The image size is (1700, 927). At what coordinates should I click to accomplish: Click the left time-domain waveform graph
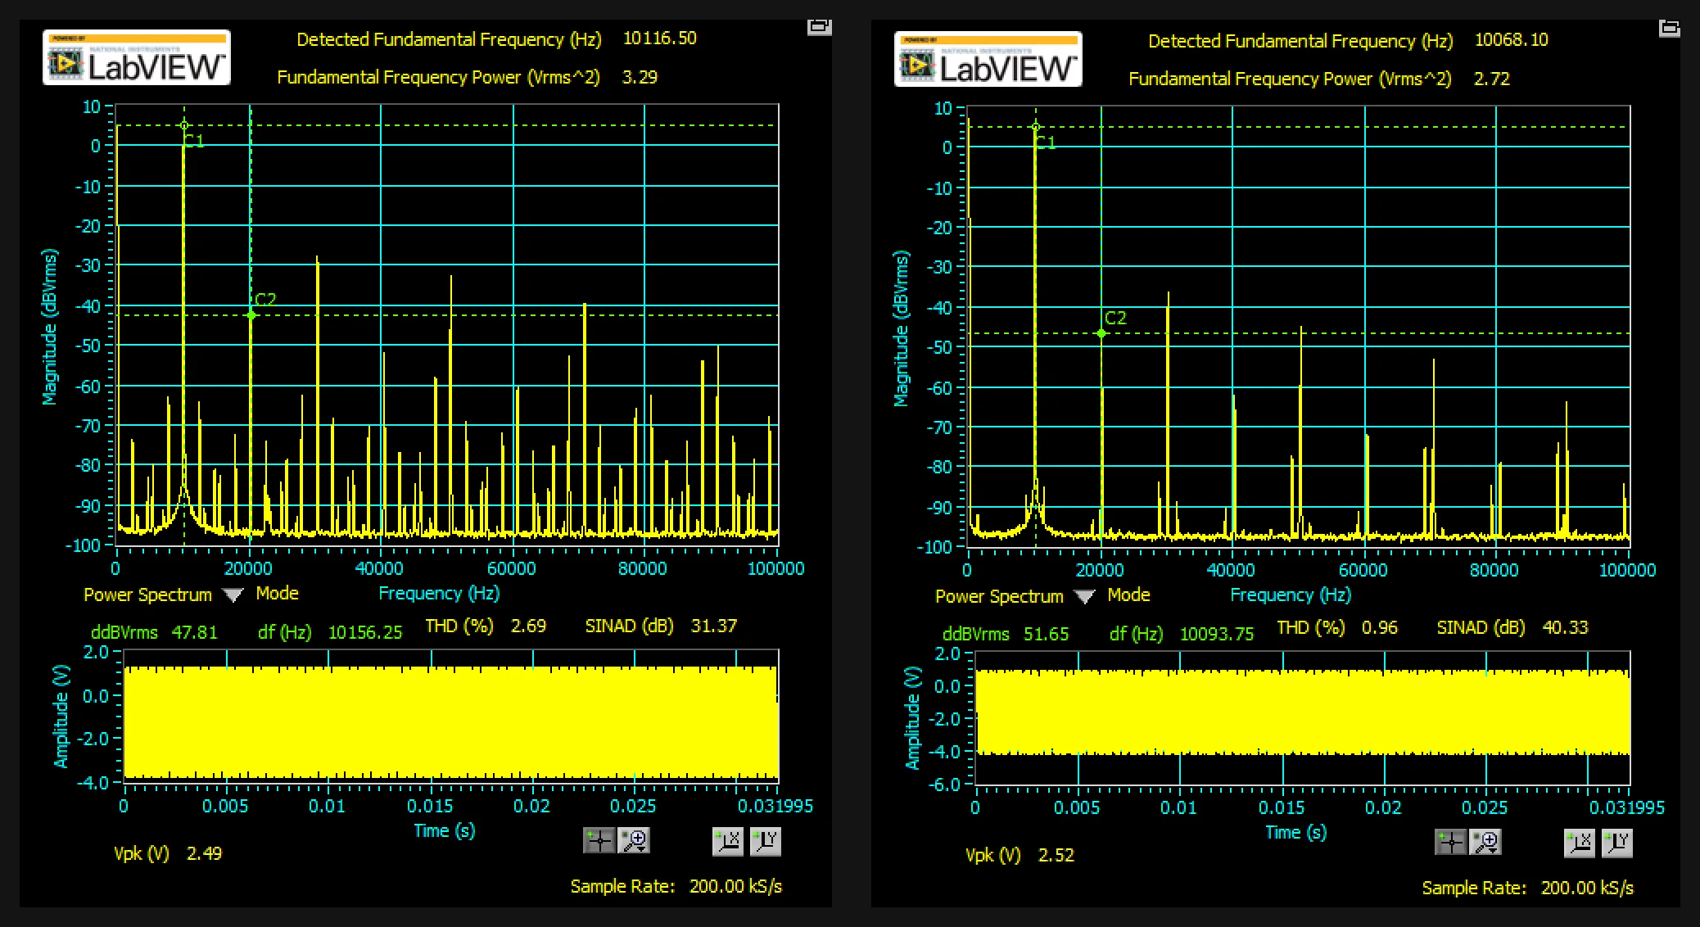[450, 717]
